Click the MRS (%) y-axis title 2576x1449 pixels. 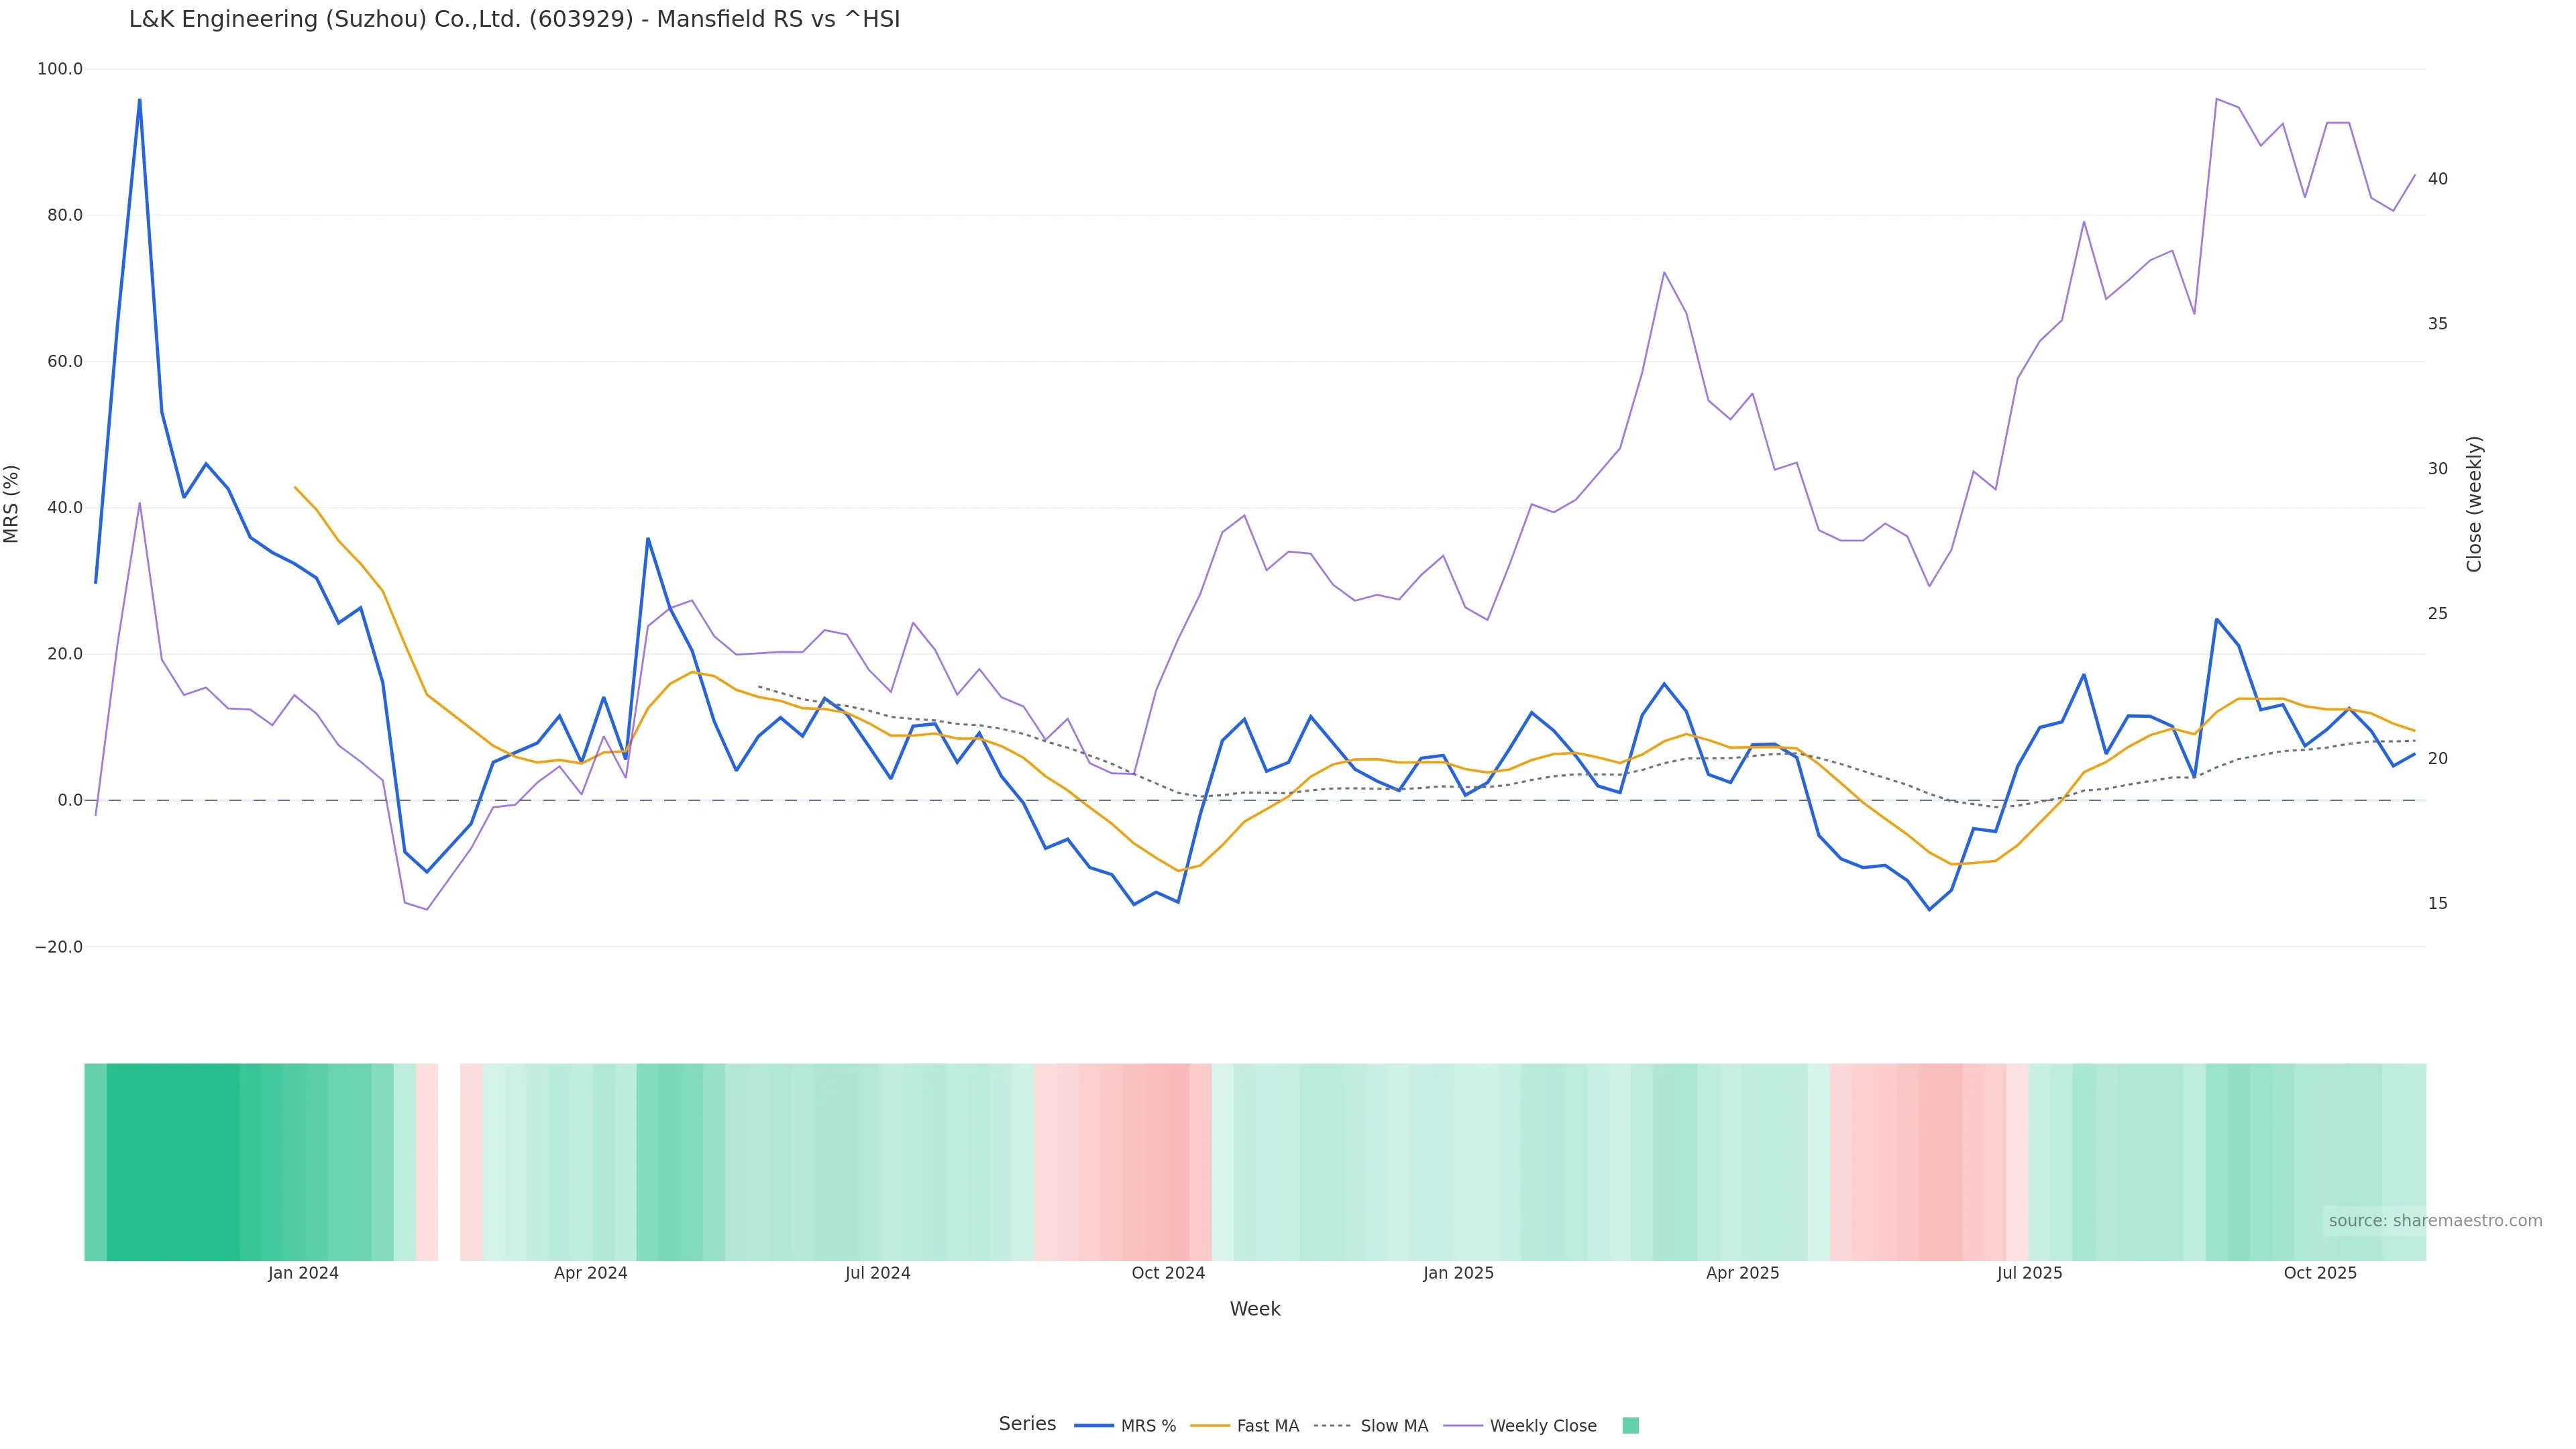pyautogui.click(x=12, y=504)
